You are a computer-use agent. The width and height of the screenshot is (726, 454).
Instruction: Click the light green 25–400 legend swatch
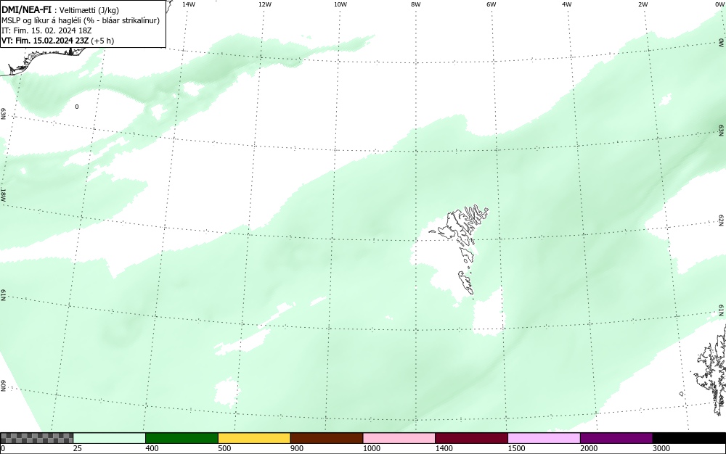coord(110,438)
